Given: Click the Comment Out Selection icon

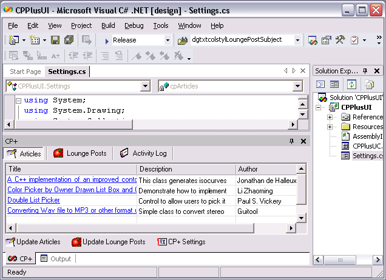Looking at the screenshot, I should click(x=105, y=56).
